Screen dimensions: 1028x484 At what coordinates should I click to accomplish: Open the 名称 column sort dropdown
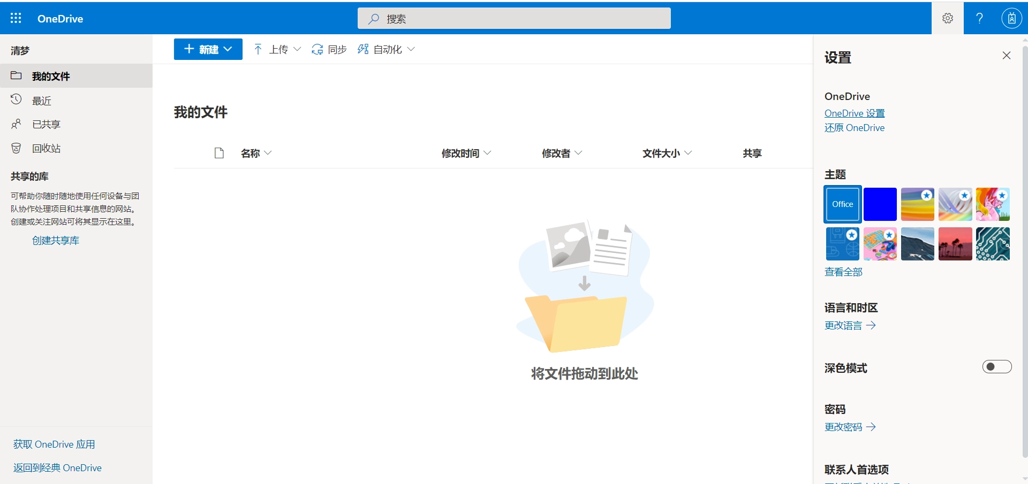point(269,153)
